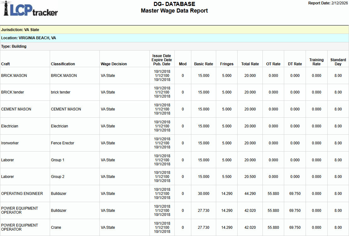Click 42.020 total rate in Crane row
The width and height of the screenshot is (349, 236).
coord(250,227)
